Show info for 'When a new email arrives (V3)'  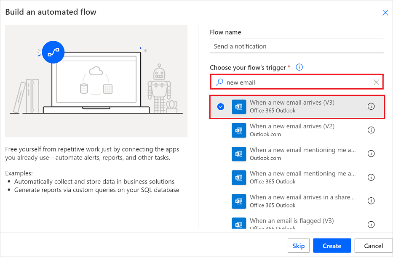coord(371,106)
